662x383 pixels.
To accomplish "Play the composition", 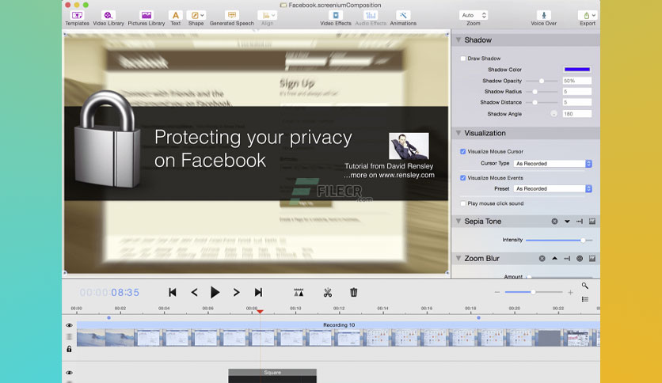I will click(x=215, y=292).
